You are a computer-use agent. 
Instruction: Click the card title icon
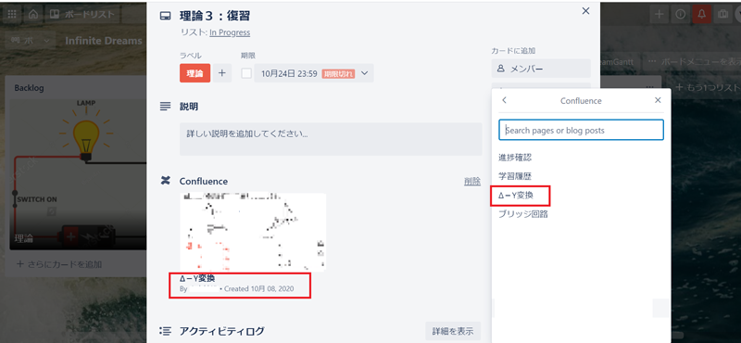pos(165,16)
